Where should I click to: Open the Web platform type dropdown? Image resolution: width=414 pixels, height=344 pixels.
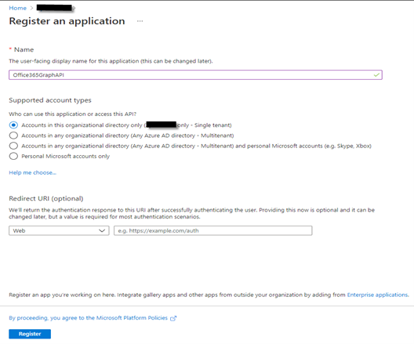point(59,230)
